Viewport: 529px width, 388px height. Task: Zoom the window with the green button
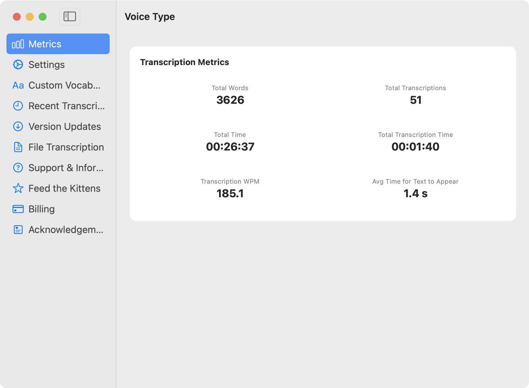[43, 17]
